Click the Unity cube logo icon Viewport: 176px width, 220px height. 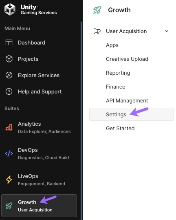10,9
